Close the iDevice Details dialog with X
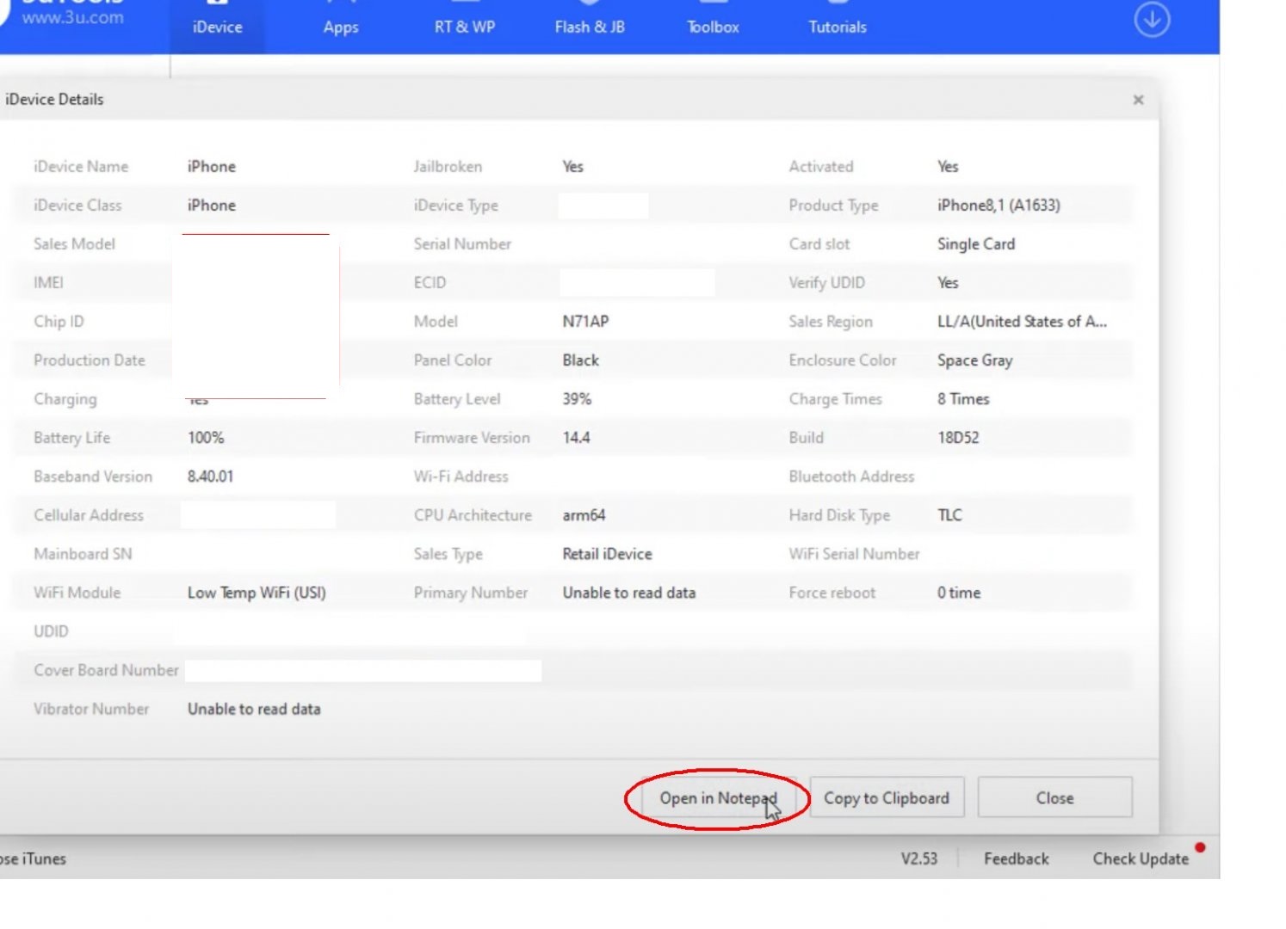This screenshot has height=929, width=1286. click(1138, 100)
